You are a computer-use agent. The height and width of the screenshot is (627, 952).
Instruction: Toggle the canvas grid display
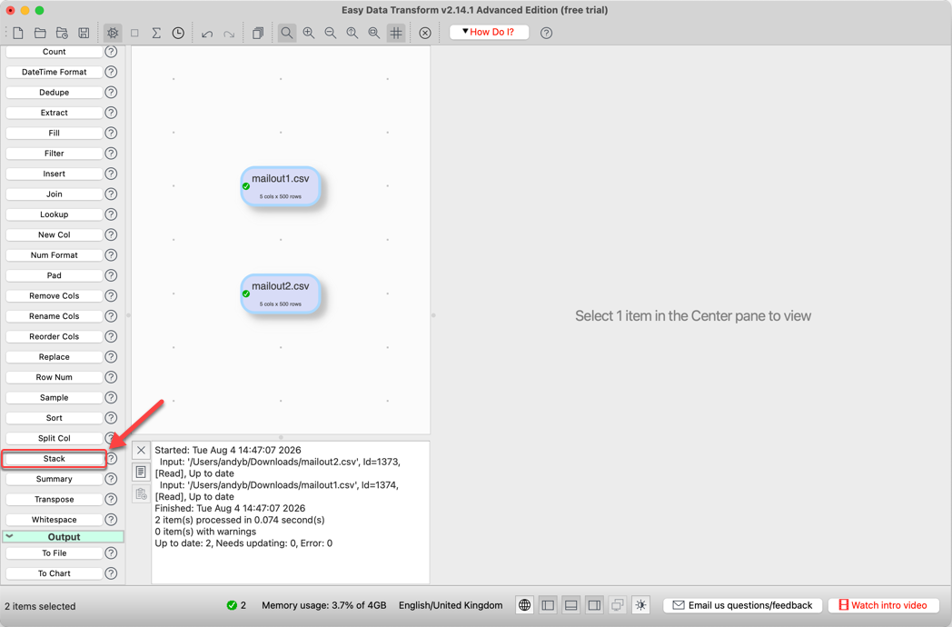tap(396, 33)
